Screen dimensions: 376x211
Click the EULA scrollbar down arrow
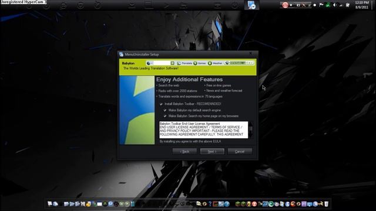point(251,135)
